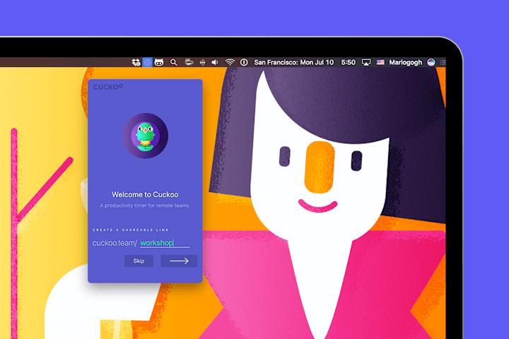Open Siri from the menu bar
The width and height of the screenshot is (509, 339).
click(431, 62)
